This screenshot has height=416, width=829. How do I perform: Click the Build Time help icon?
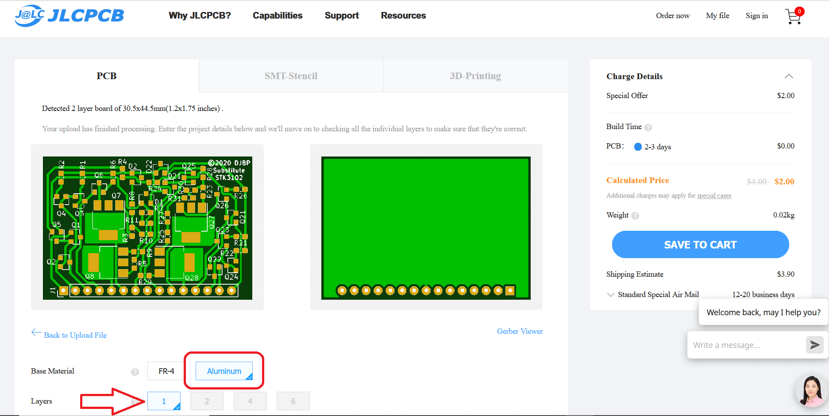tap(648, 127)
